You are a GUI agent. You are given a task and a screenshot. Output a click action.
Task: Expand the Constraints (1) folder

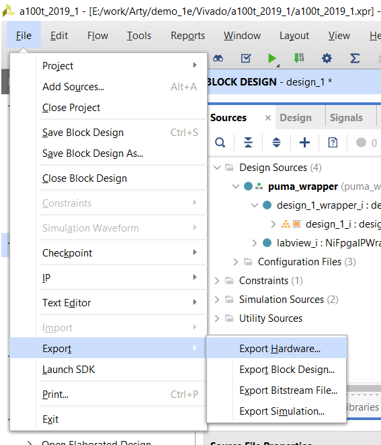pyautogui.click(x=217, y=281)
